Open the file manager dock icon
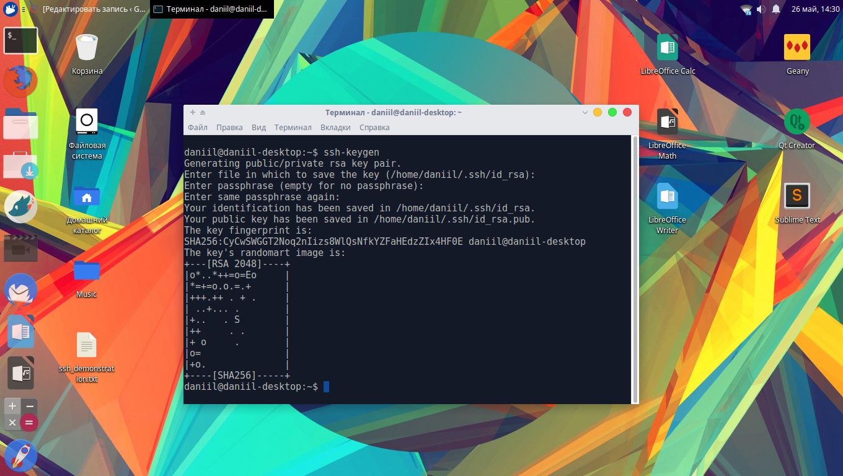 20,123
